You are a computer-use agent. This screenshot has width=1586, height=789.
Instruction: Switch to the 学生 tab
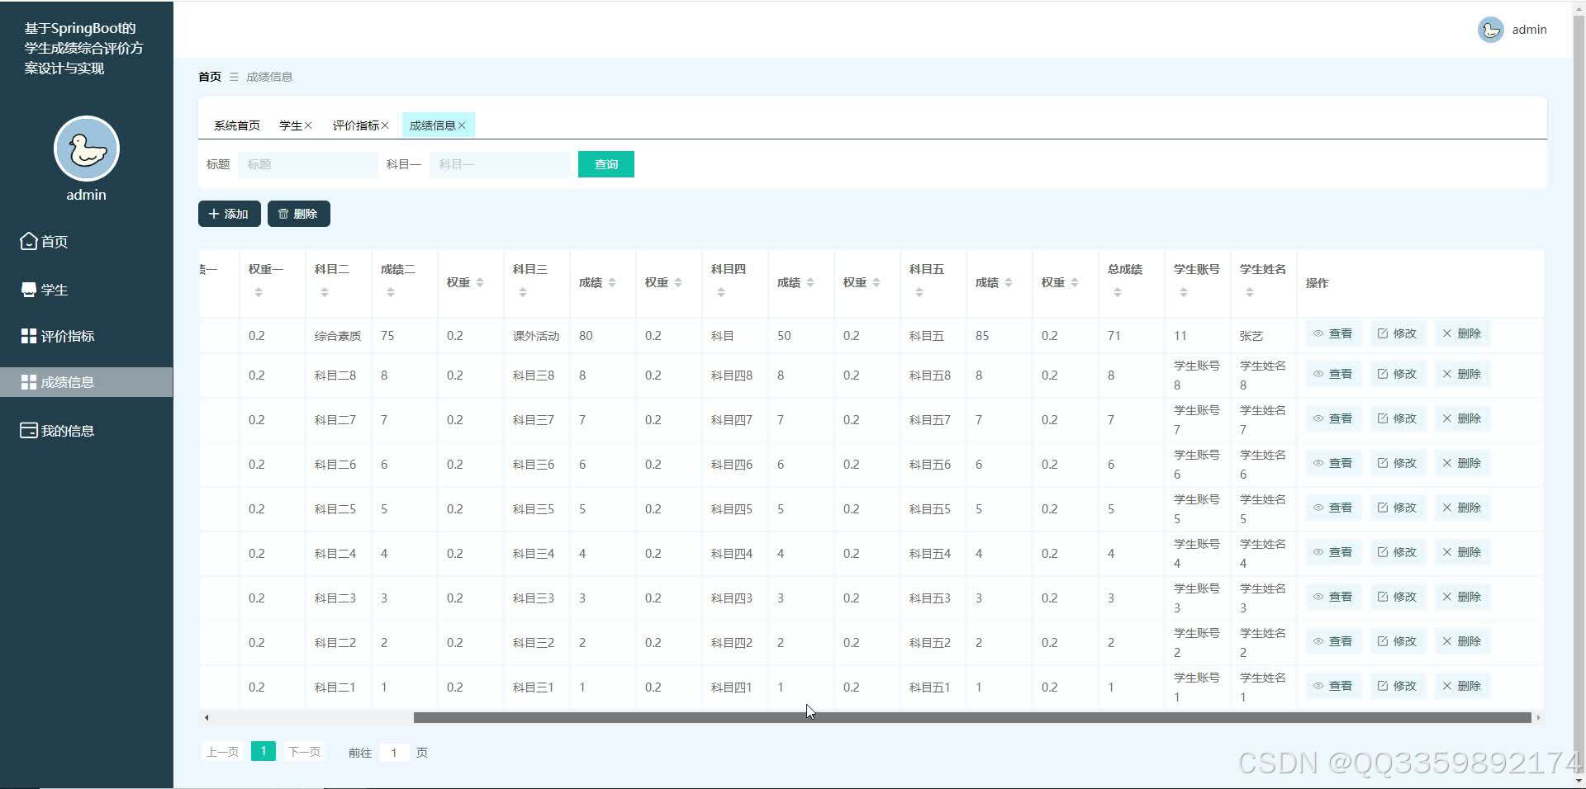290,125
